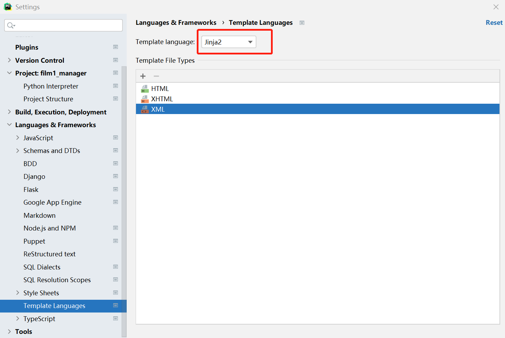Expand the JavaScript settings node
Image resolution: width=505 pixels, height=338 pixels.
pos(18,137)
